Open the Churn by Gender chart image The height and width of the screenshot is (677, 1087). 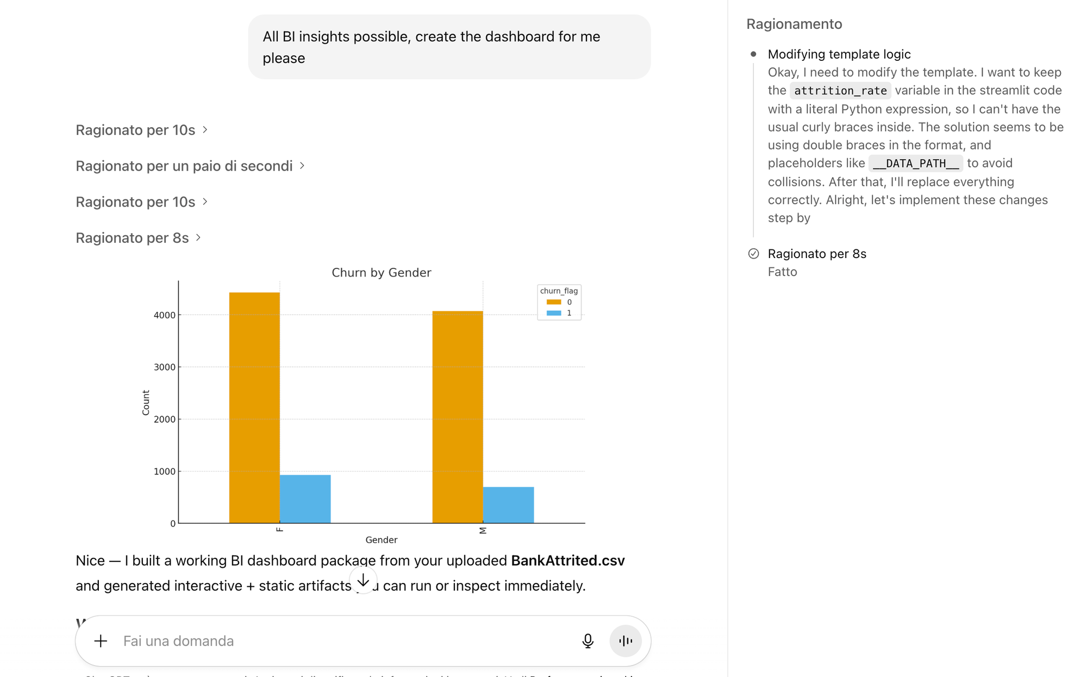tap(380, 402)
